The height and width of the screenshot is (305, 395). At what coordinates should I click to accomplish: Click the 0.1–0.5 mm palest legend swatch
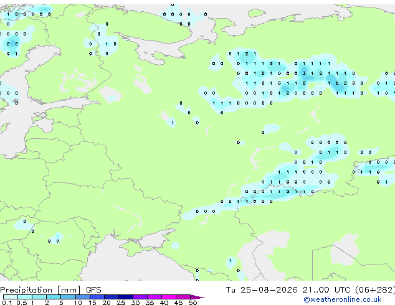coord(11,297)
